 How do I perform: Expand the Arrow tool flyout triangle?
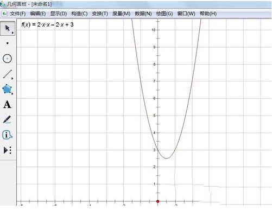tap(12, 33)
